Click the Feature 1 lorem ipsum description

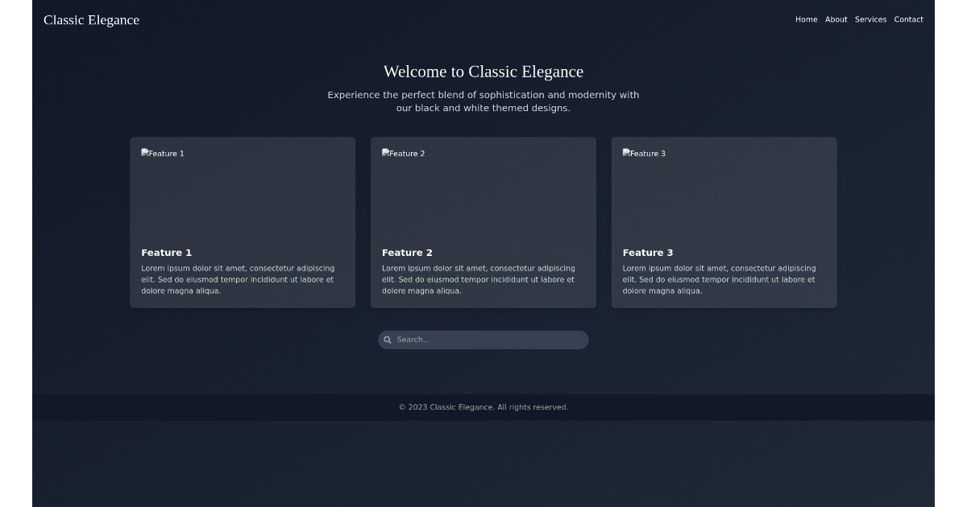(x=238, y=280)
